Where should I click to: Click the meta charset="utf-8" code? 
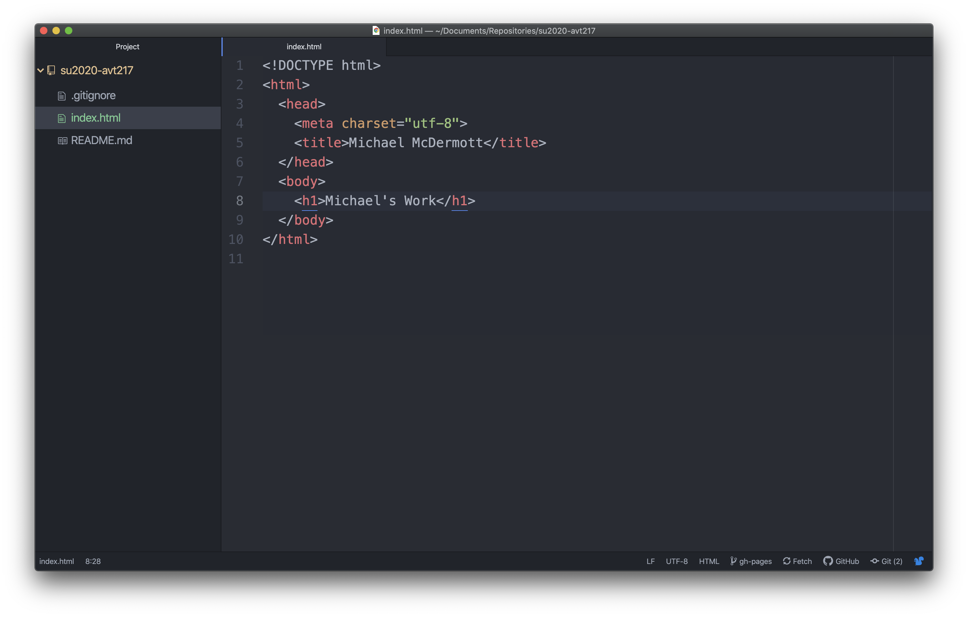click(x=381, y=123)
